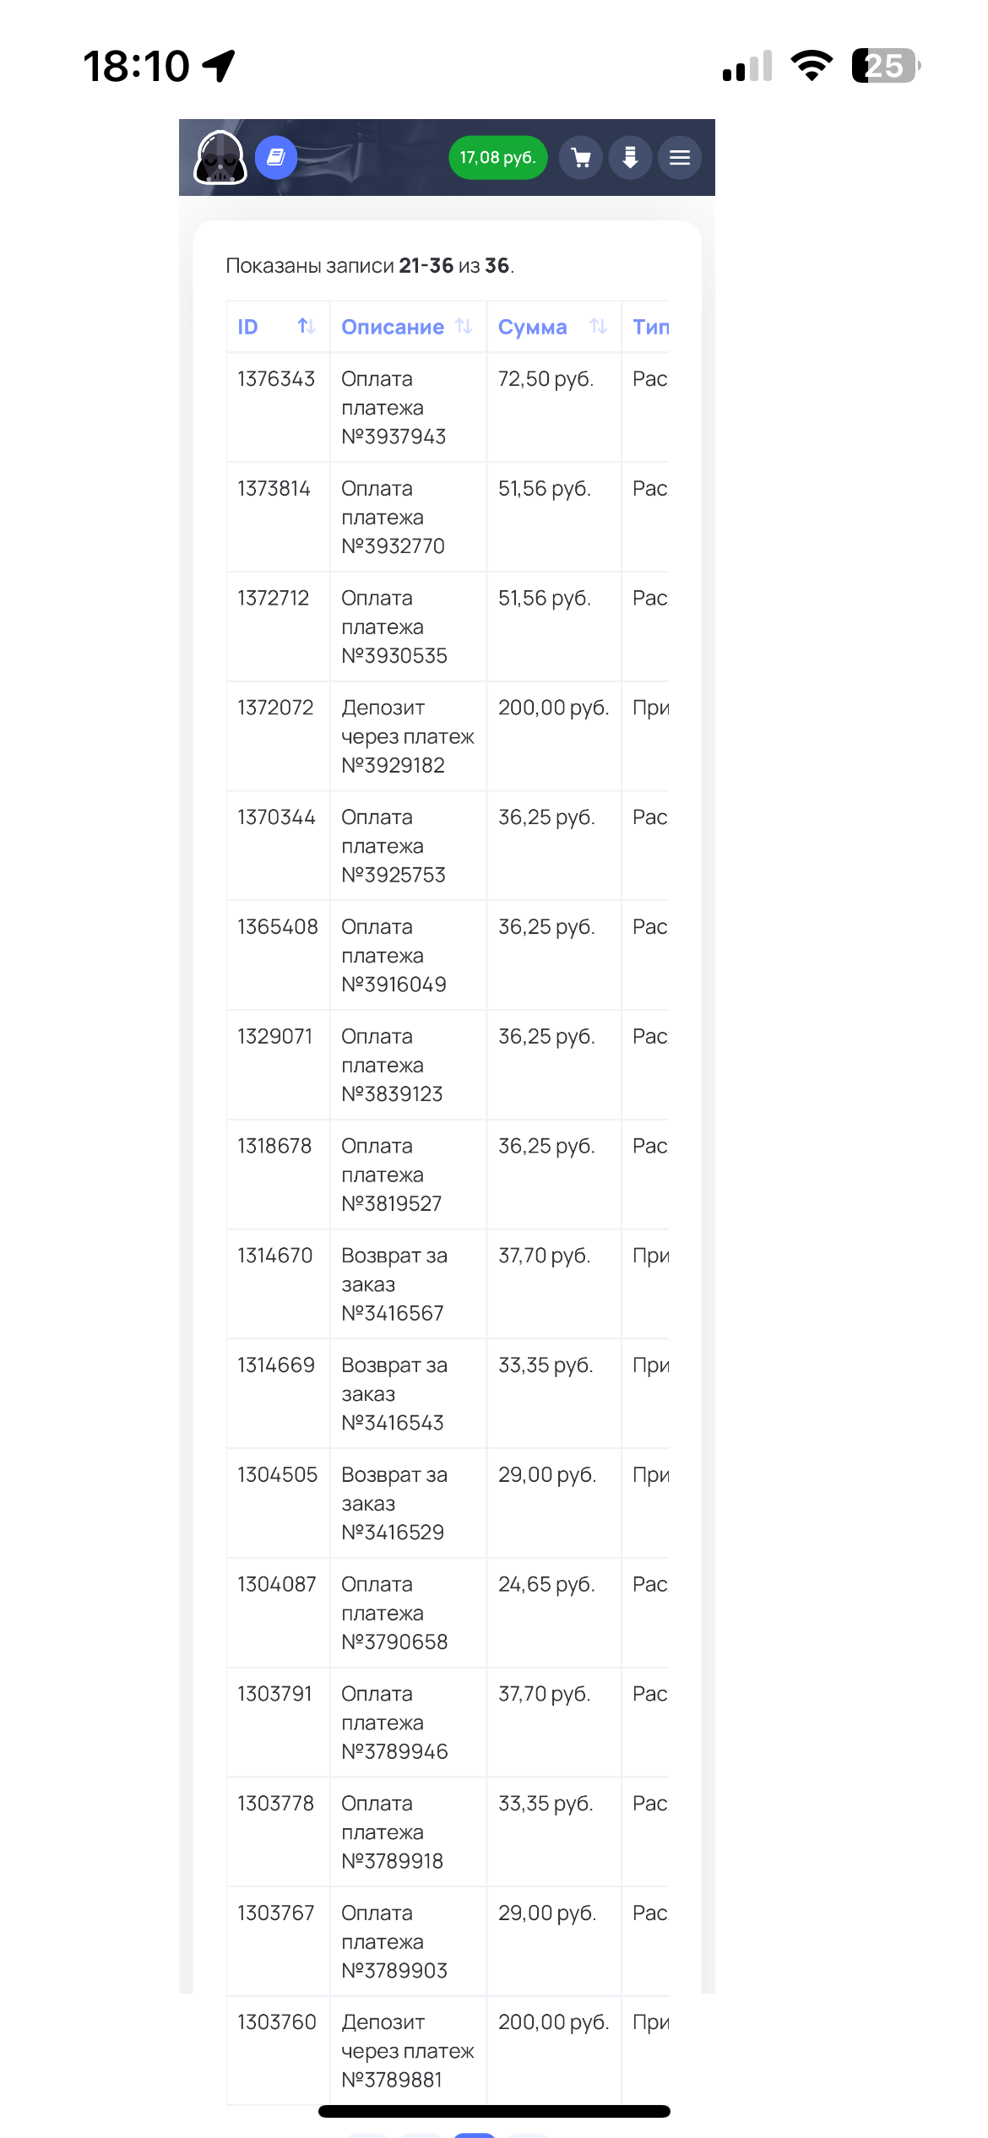The width and height of the screenshot is (988, 2138).
Task: Select the row with ID 1304087
Action: (276, 1585)
